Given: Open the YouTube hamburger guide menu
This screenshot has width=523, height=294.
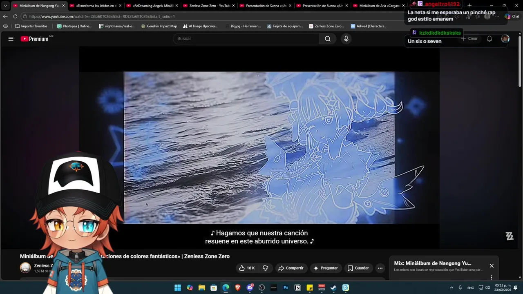Looking at the screenshot, I should click(11, 39).
